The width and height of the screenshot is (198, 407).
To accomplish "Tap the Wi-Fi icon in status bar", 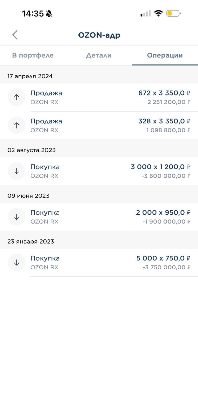I will [x=158, y=13].
